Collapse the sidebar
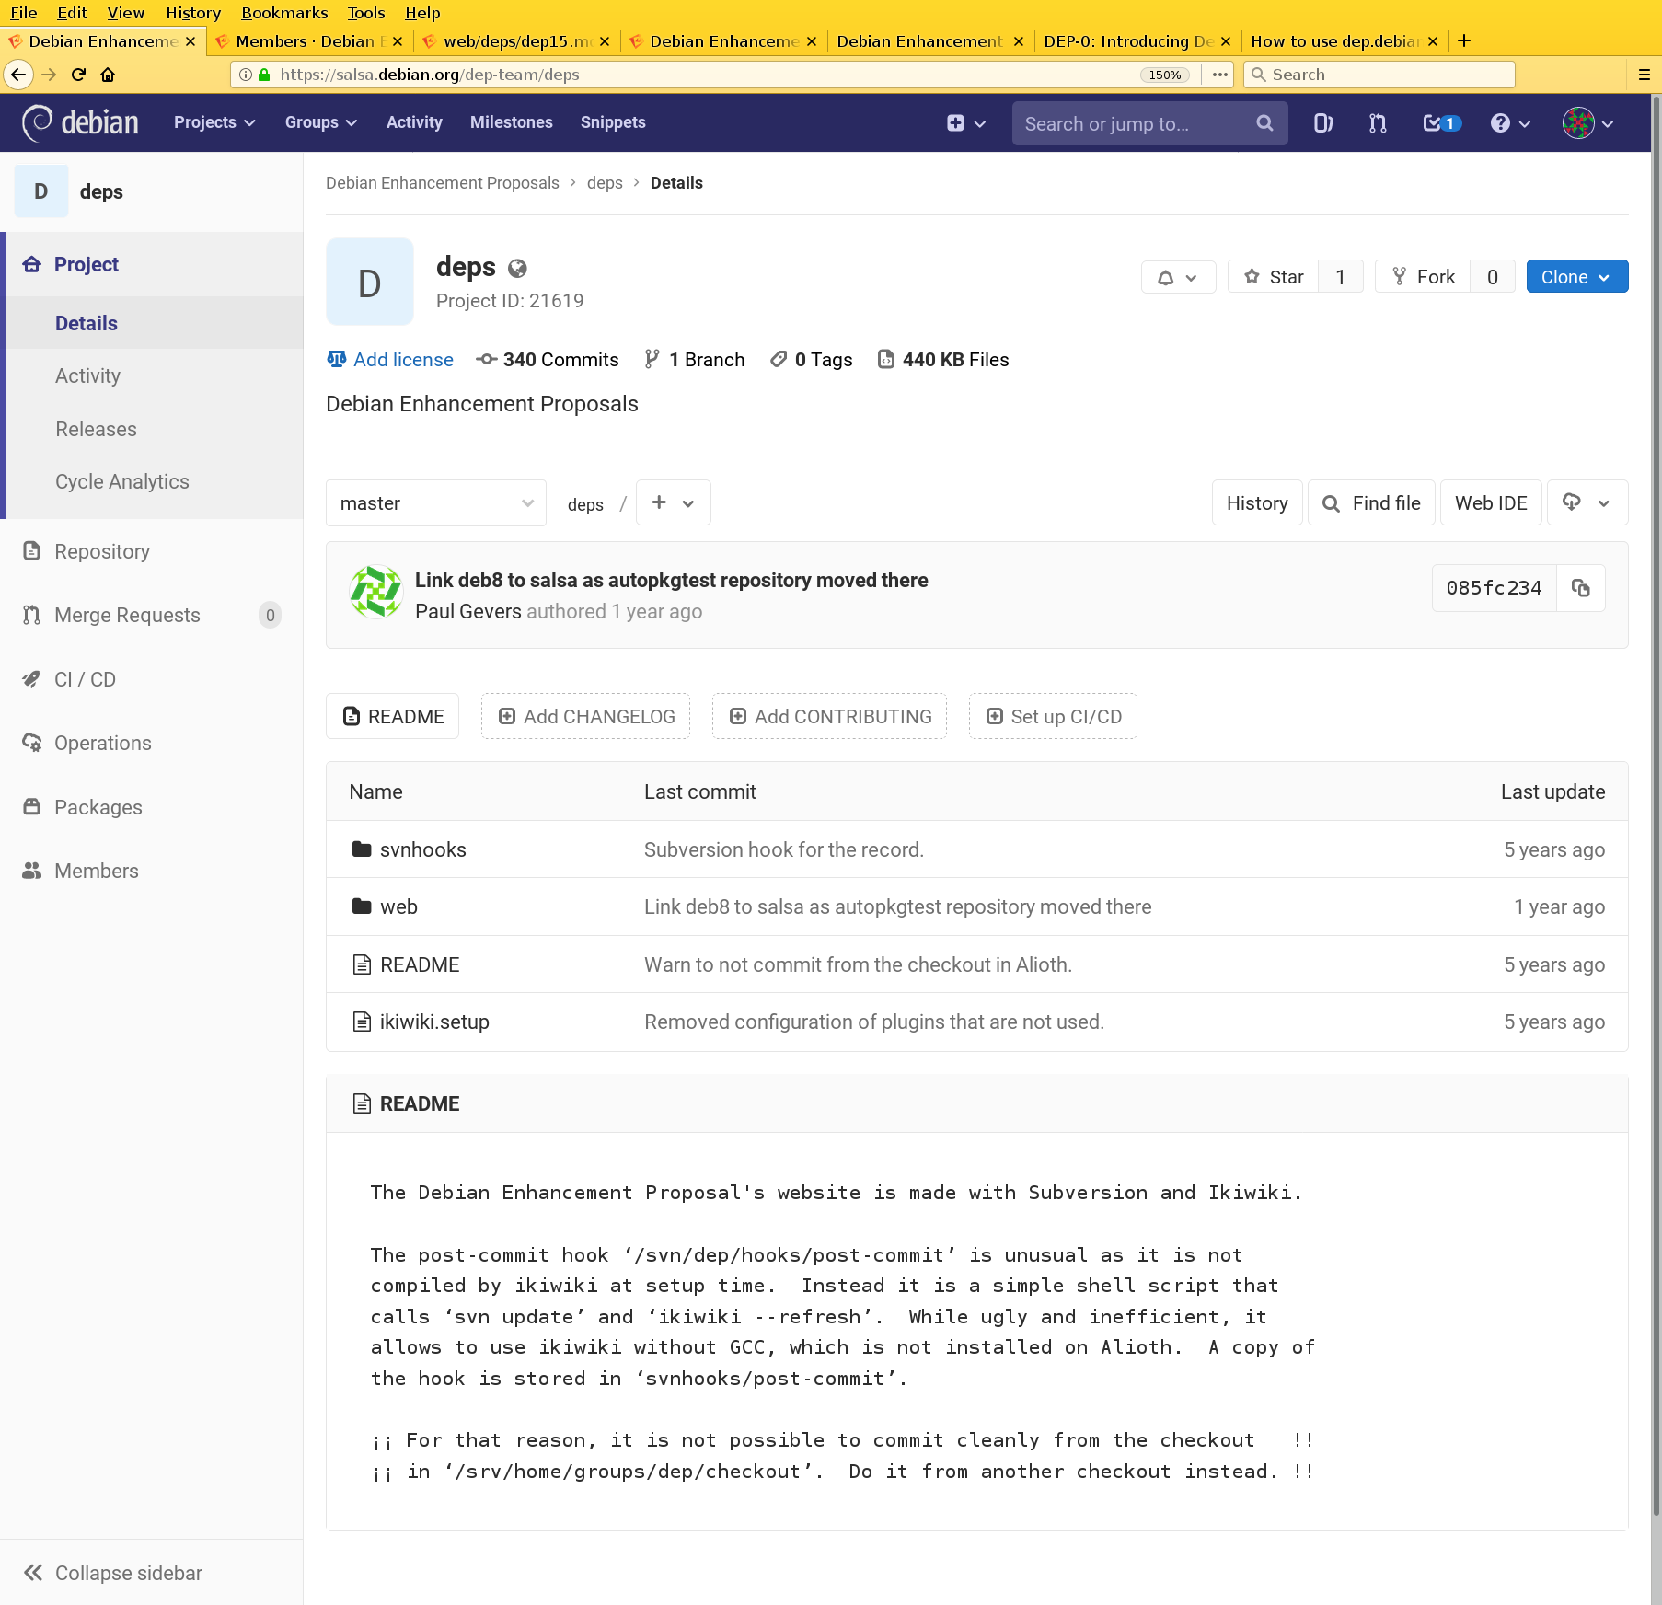The width and height of the screenshot is (1662, 1605). coord(112,1573)
